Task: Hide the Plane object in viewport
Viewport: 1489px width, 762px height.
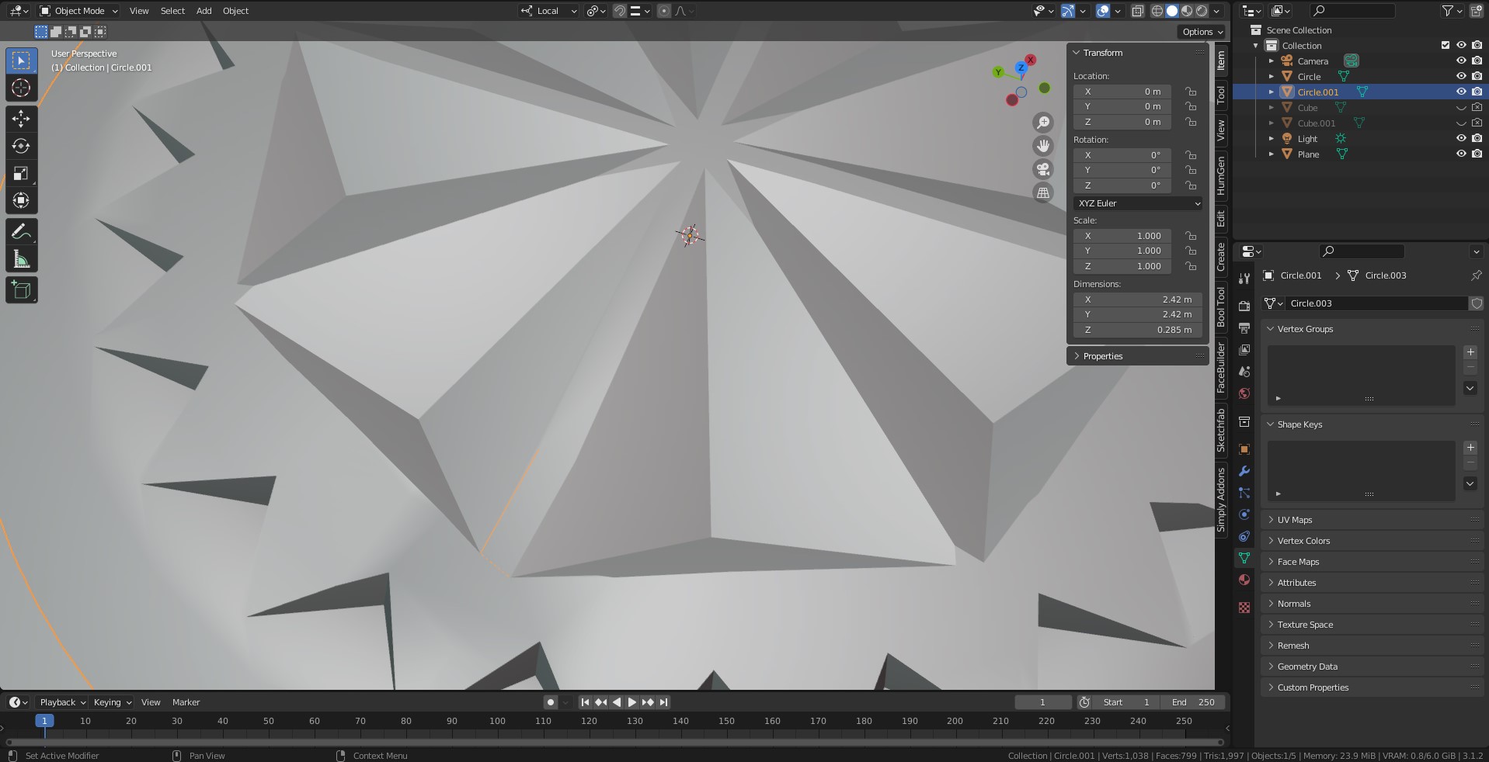Action: coord(1461,154)
